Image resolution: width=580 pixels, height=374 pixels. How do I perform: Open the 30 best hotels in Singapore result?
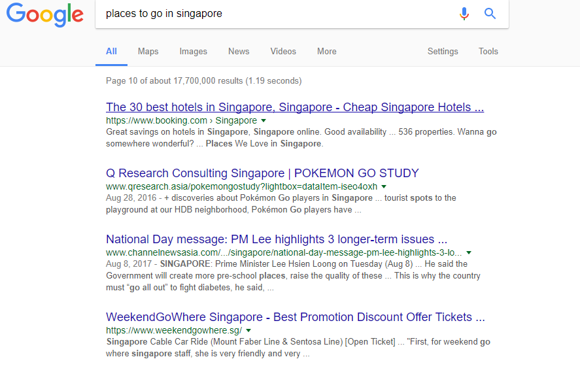pos(295,107)
